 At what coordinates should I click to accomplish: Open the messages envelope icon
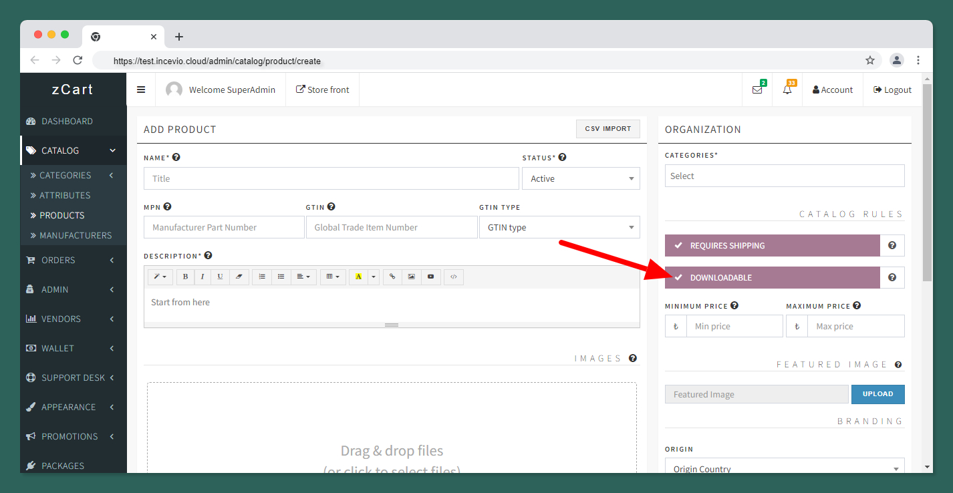tap(757, 90)
